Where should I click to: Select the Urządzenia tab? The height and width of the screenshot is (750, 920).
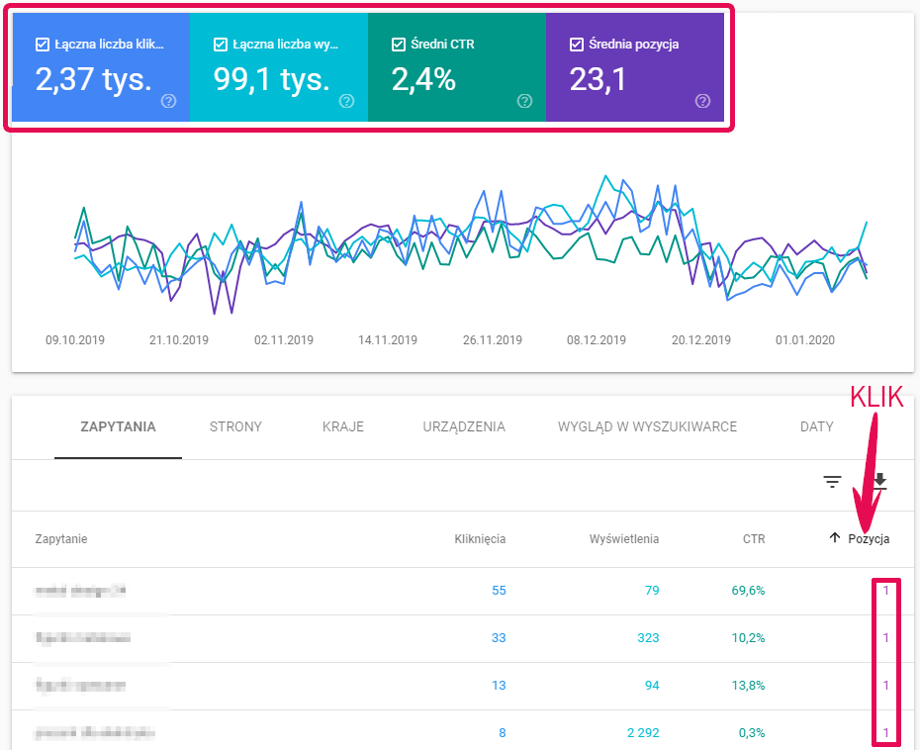point(464,427)
